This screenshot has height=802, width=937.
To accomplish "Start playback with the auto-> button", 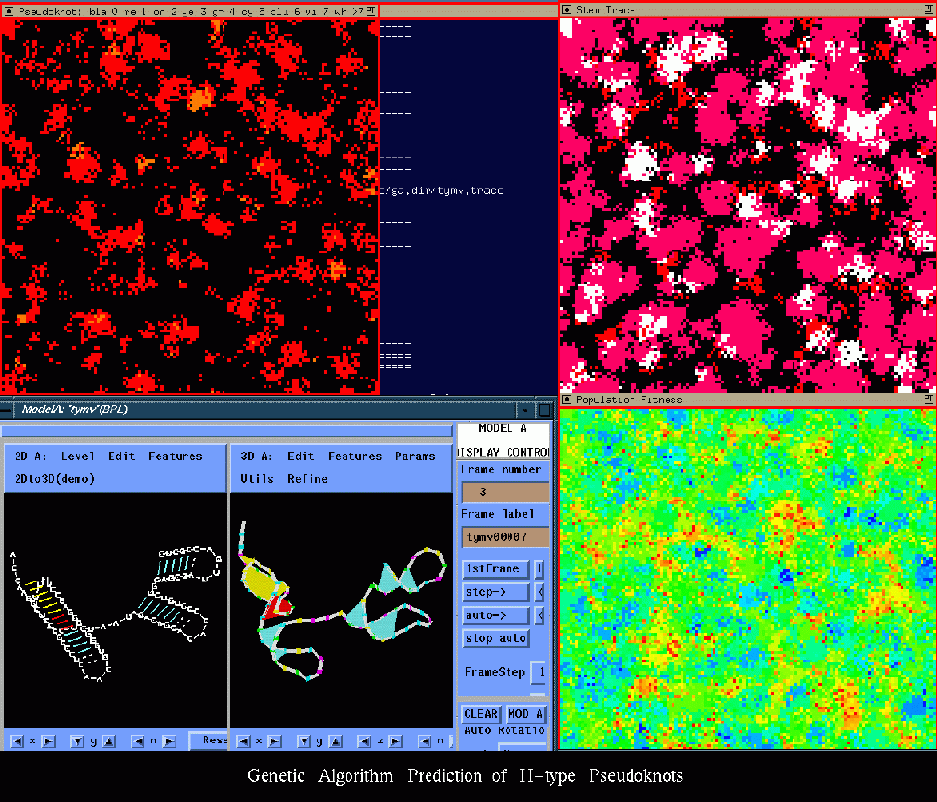I will click(x=495, y=617).
